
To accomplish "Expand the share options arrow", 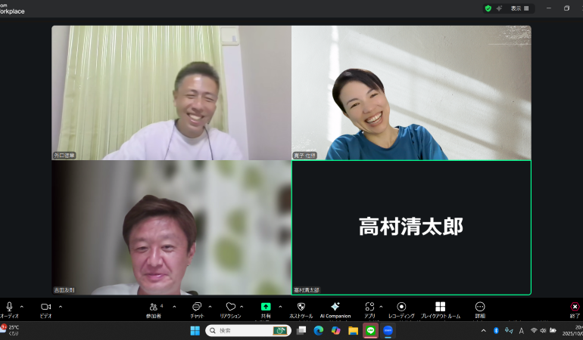I will 280,307.
